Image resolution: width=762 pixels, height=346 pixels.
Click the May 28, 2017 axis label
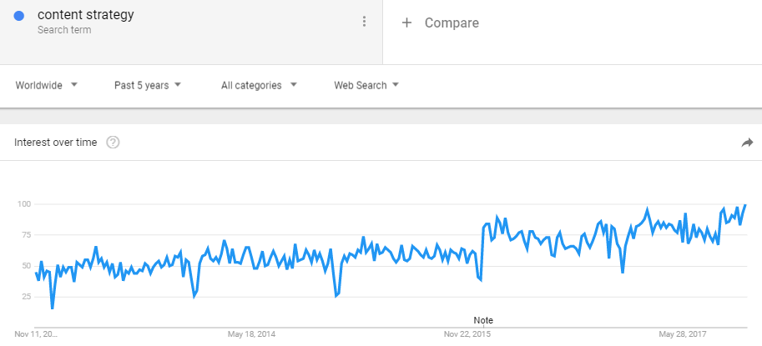point(683,334)
